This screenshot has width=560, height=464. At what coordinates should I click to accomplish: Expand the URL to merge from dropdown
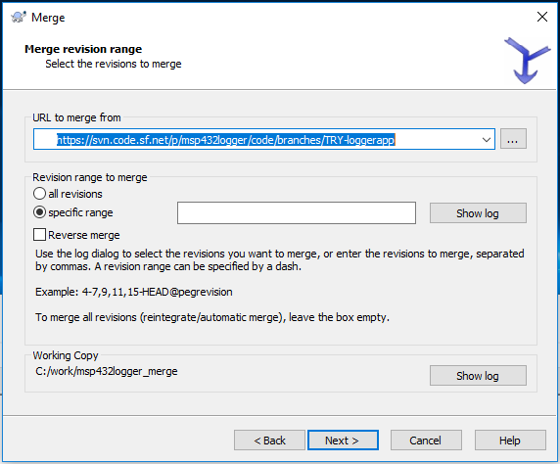point(486,139)
